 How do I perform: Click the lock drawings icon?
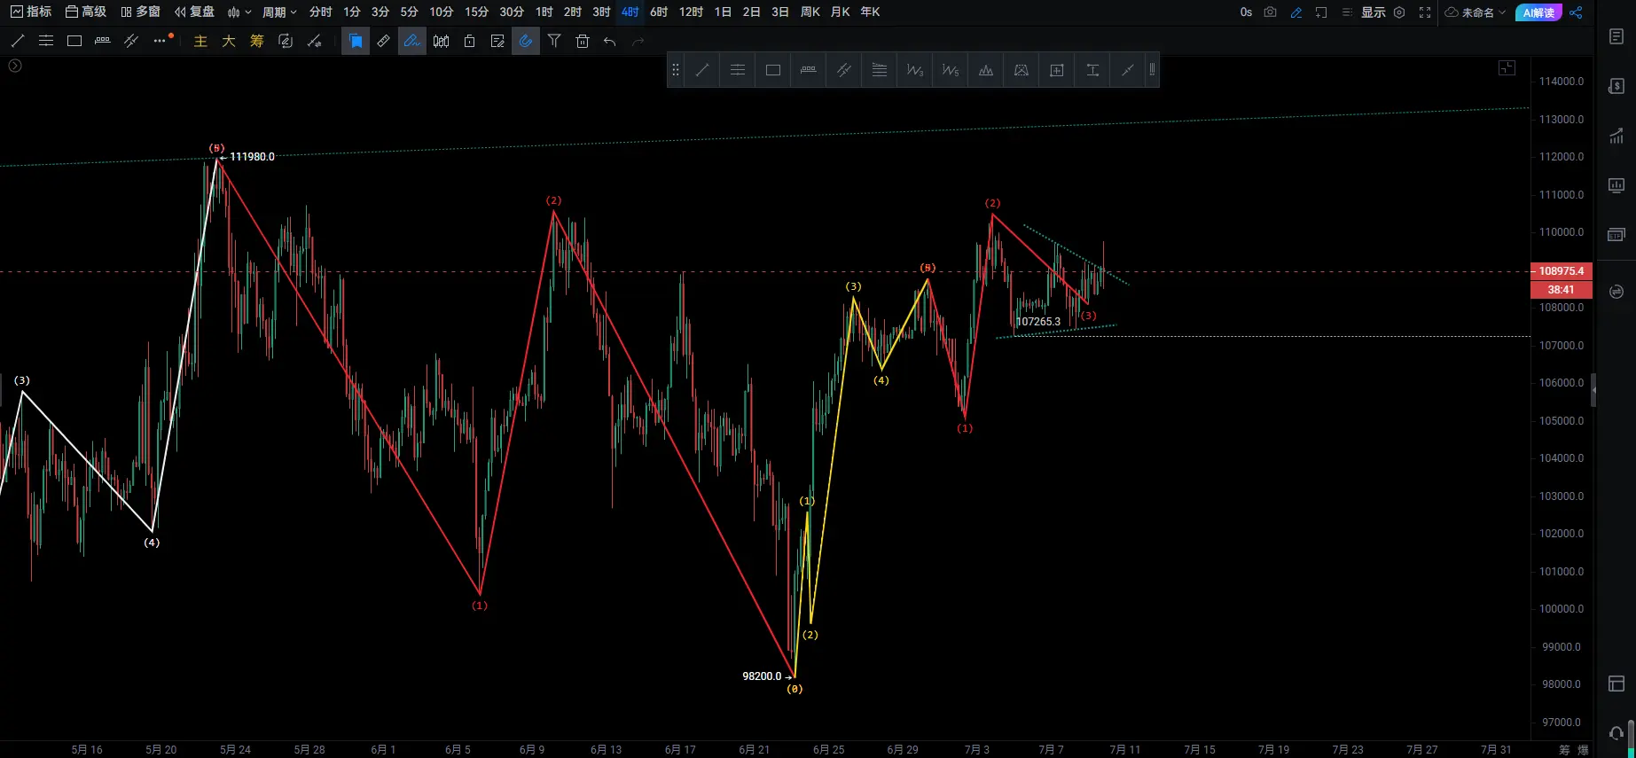(x=469, y=41)
